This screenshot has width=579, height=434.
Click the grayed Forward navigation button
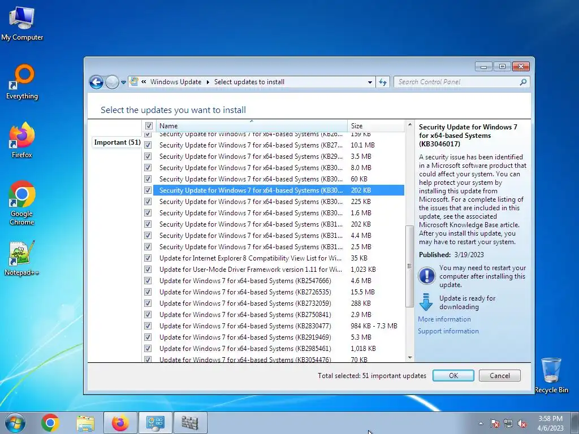point(112,82)
